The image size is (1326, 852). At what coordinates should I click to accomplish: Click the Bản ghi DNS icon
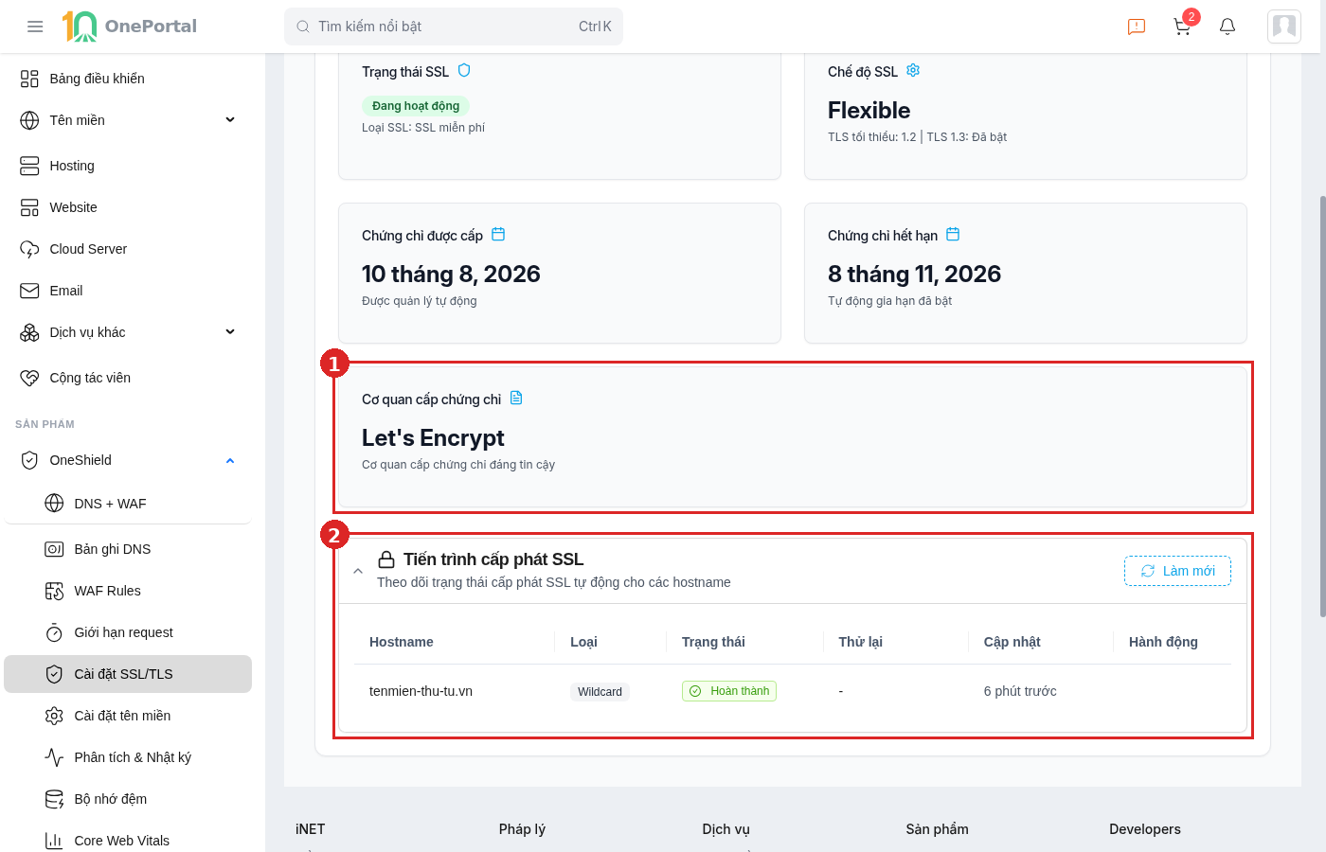coord(54,549)
